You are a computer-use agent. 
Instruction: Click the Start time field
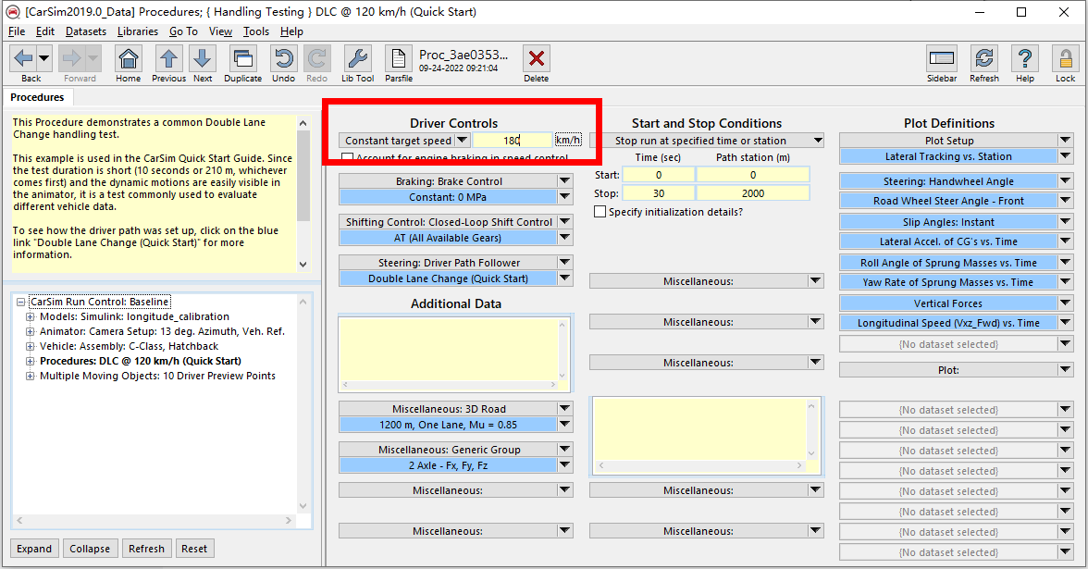coord(659,175)
